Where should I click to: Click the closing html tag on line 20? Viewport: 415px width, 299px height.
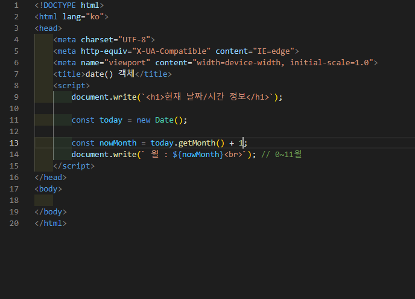[x=51, y=223]
